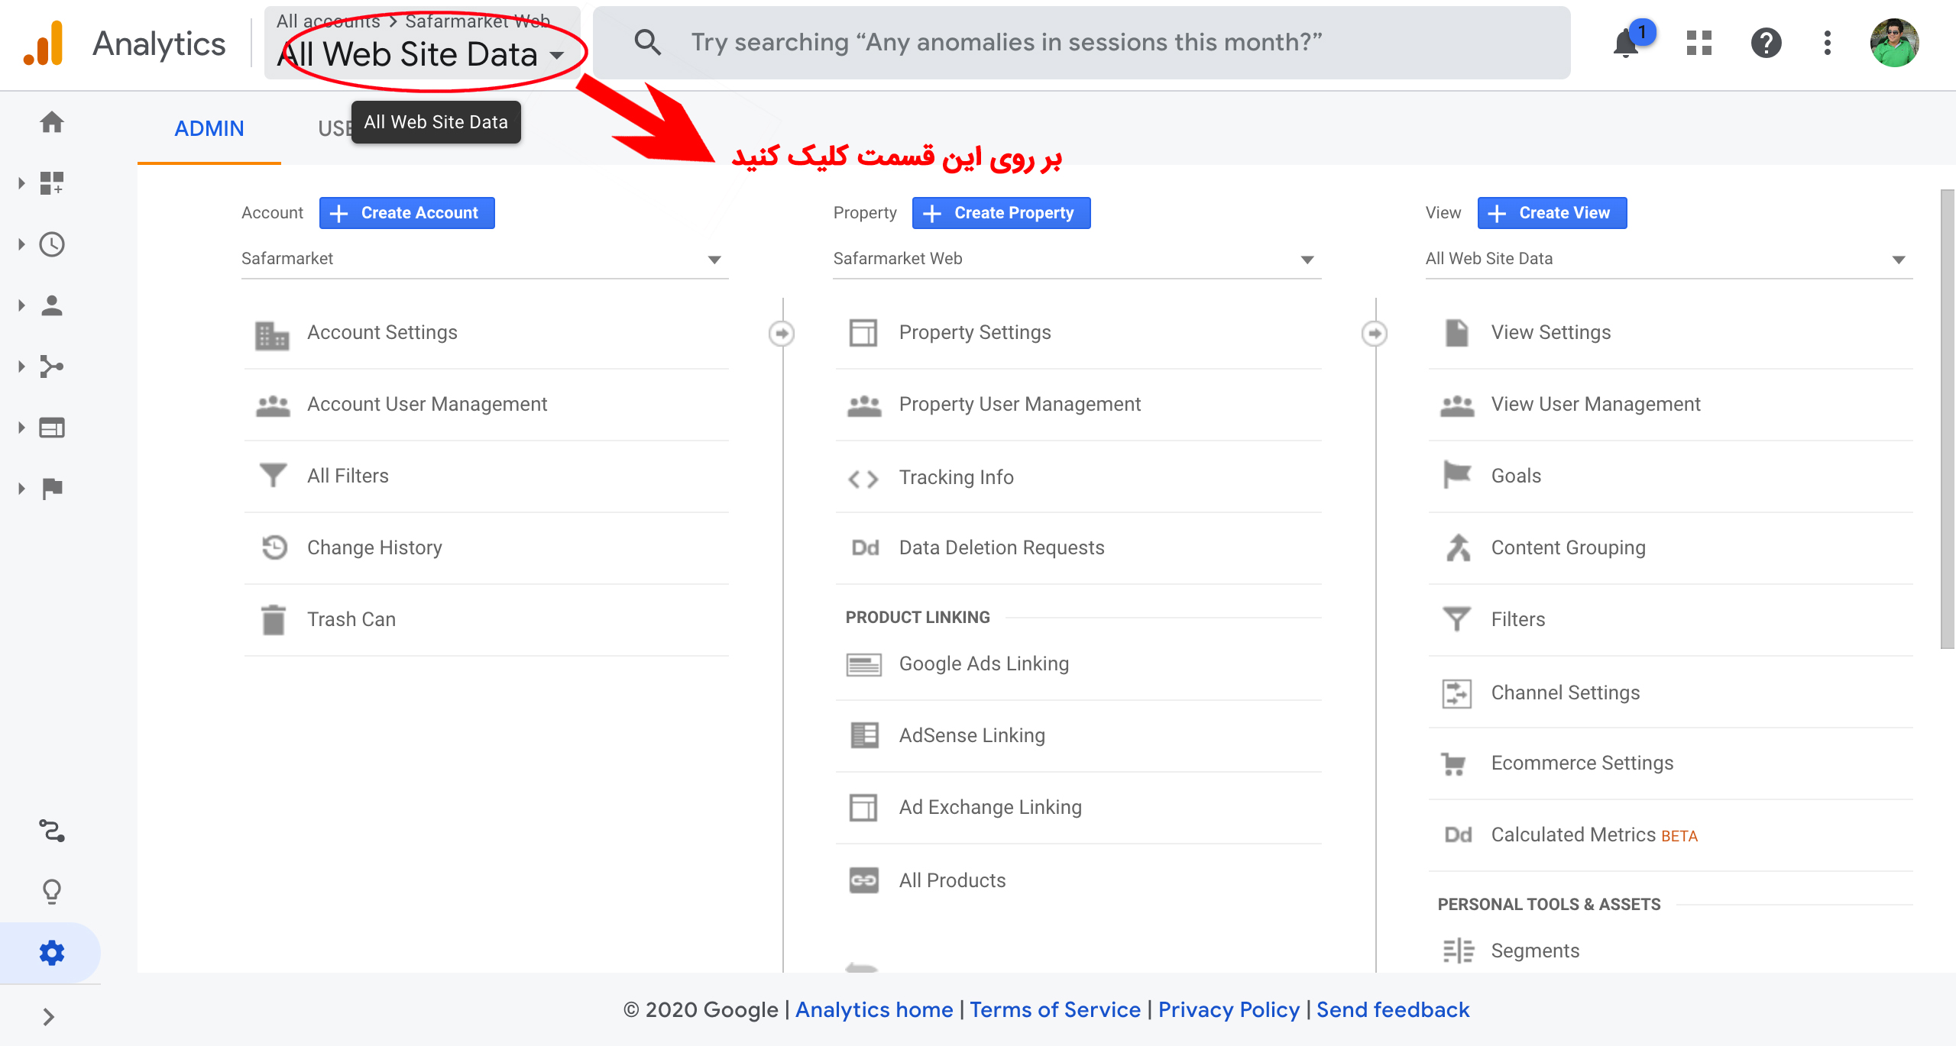1956x1046 pixels.
Task: Open Change History
Action: point(486,548)
